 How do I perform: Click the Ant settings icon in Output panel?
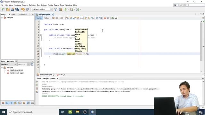(37, 92)
